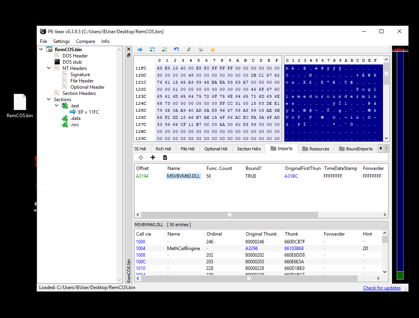The height and width of the screenshot is (318, 419).
Task: Select RemCOS.bin file on the desktop
Action: (20, 106)
